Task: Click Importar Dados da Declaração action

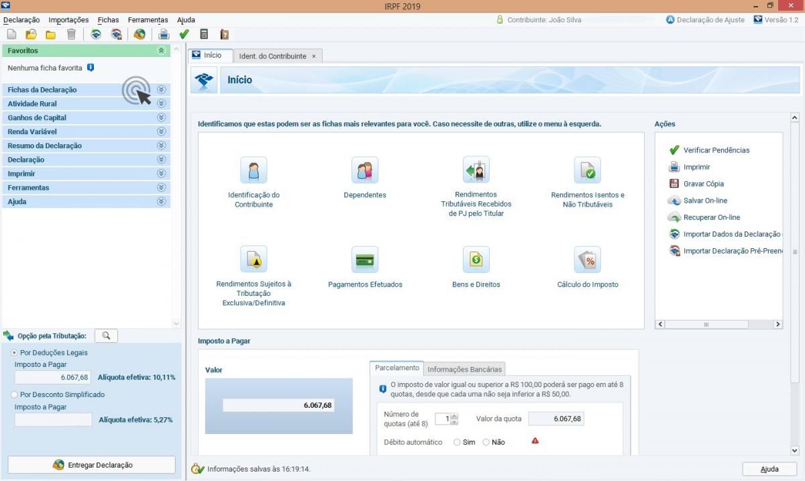Action: click(726, 234)
